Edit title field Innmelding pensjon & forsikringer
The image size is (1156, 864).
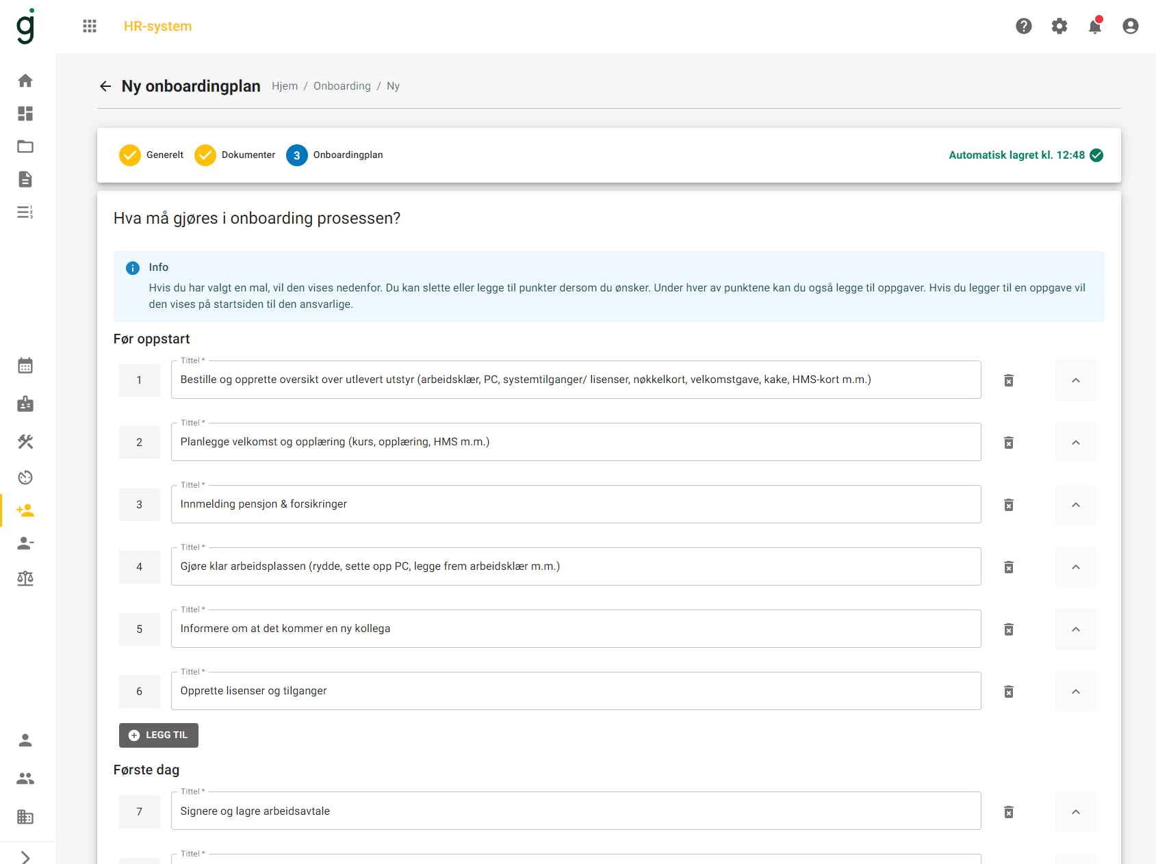[x=576, y=504]
